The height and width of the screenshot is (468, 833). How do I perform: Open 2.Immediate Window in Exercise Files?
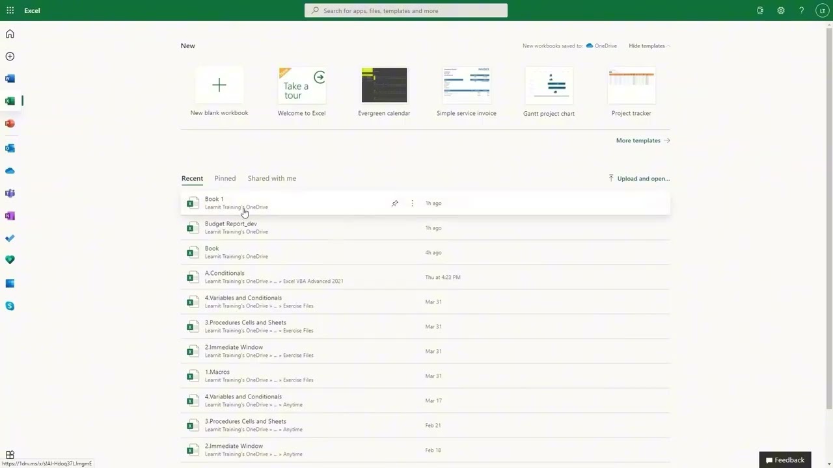[x=426, y=352]
